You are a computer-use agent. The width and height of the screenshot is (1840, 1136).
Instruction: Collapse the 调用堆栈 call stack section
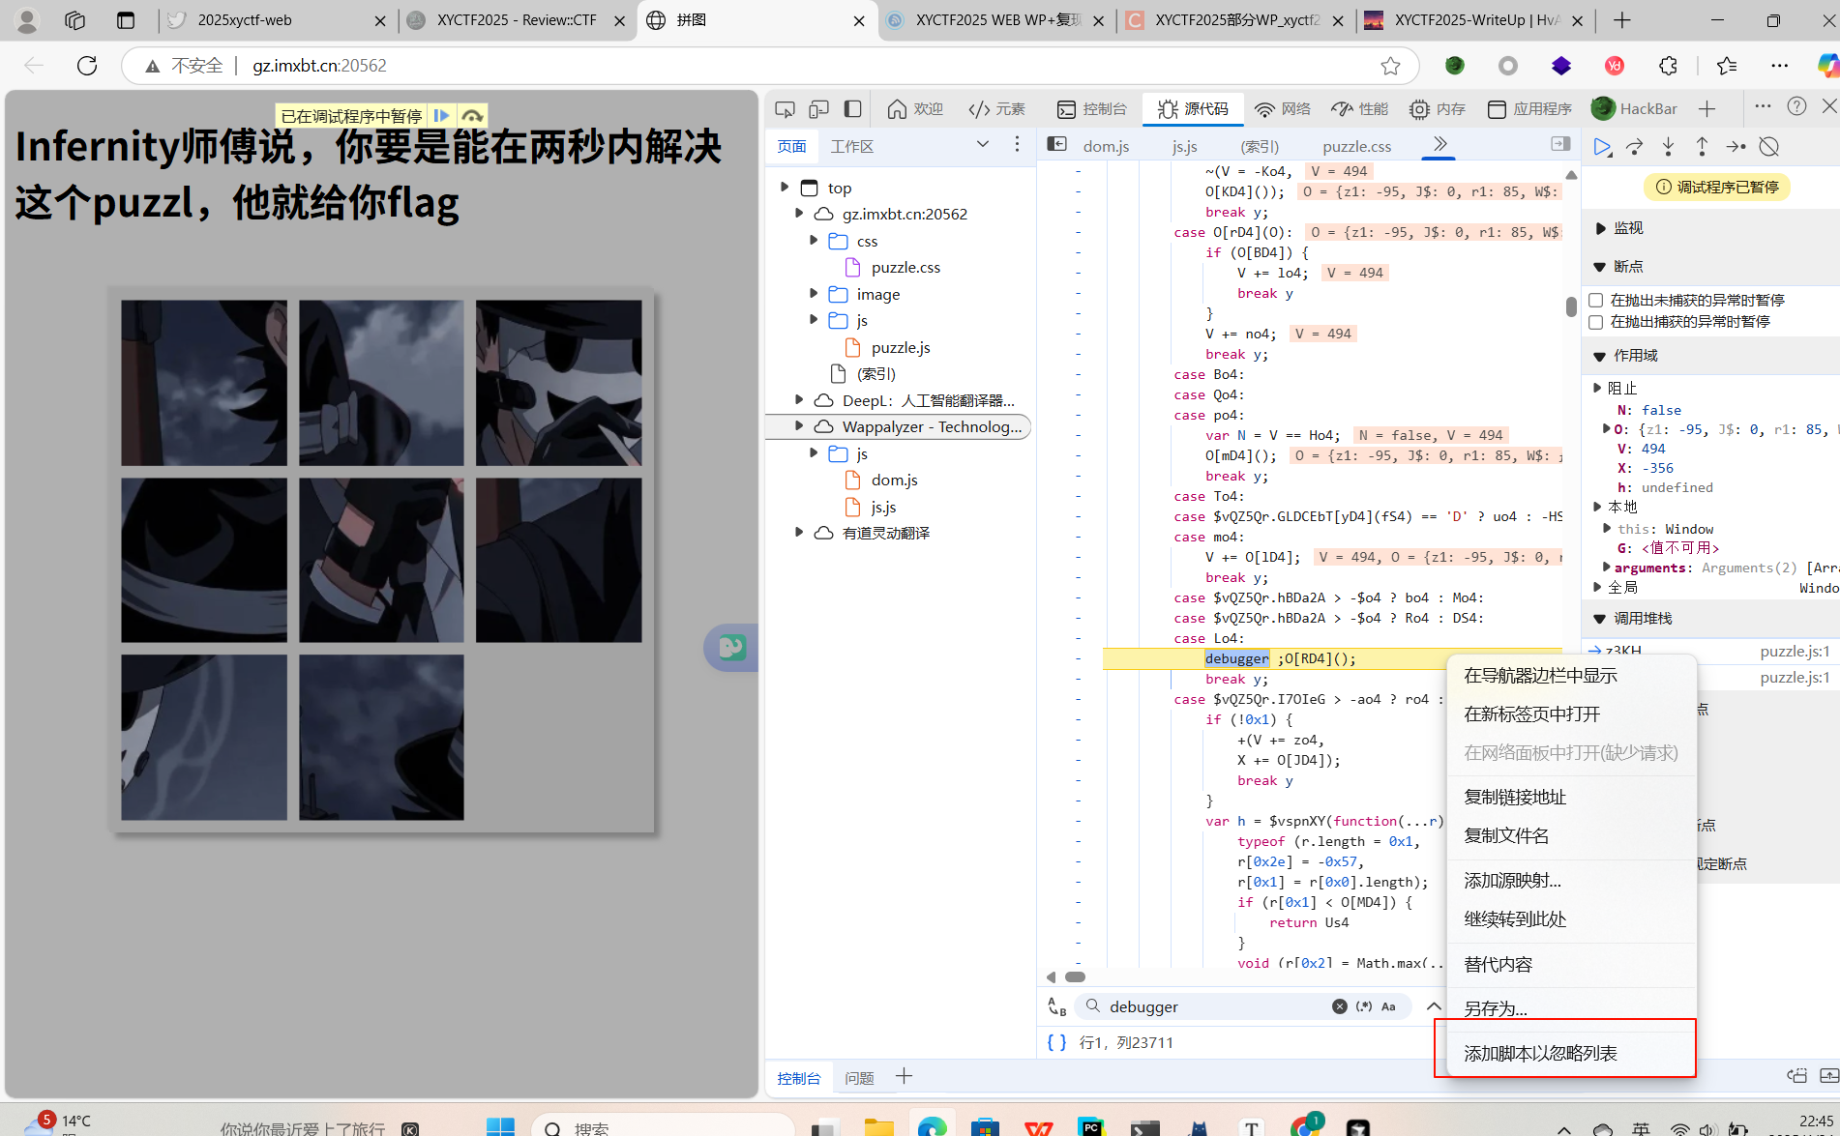[x=1600, y=619]
